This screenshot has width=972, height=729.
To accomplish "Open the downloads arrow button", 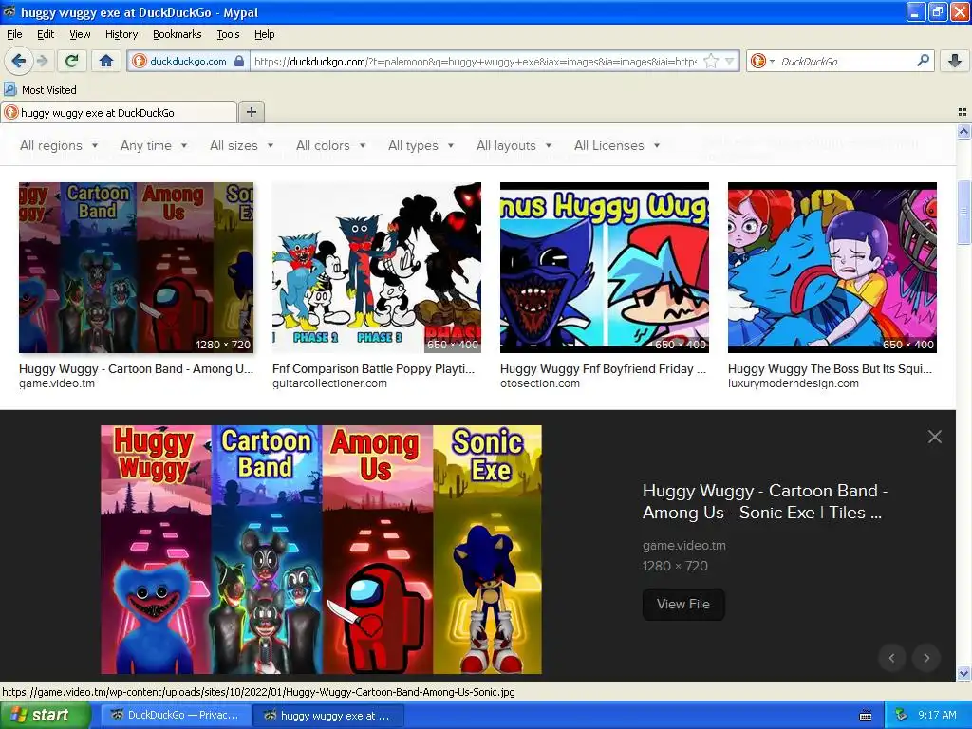I will point(955,60).
